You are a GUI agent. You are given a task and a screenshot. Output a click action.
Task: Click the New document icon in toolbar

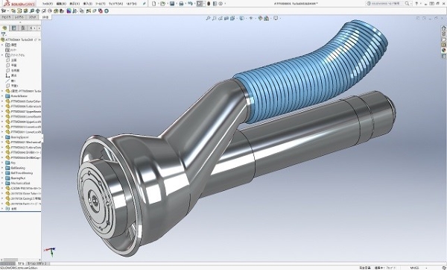point(154,4)
